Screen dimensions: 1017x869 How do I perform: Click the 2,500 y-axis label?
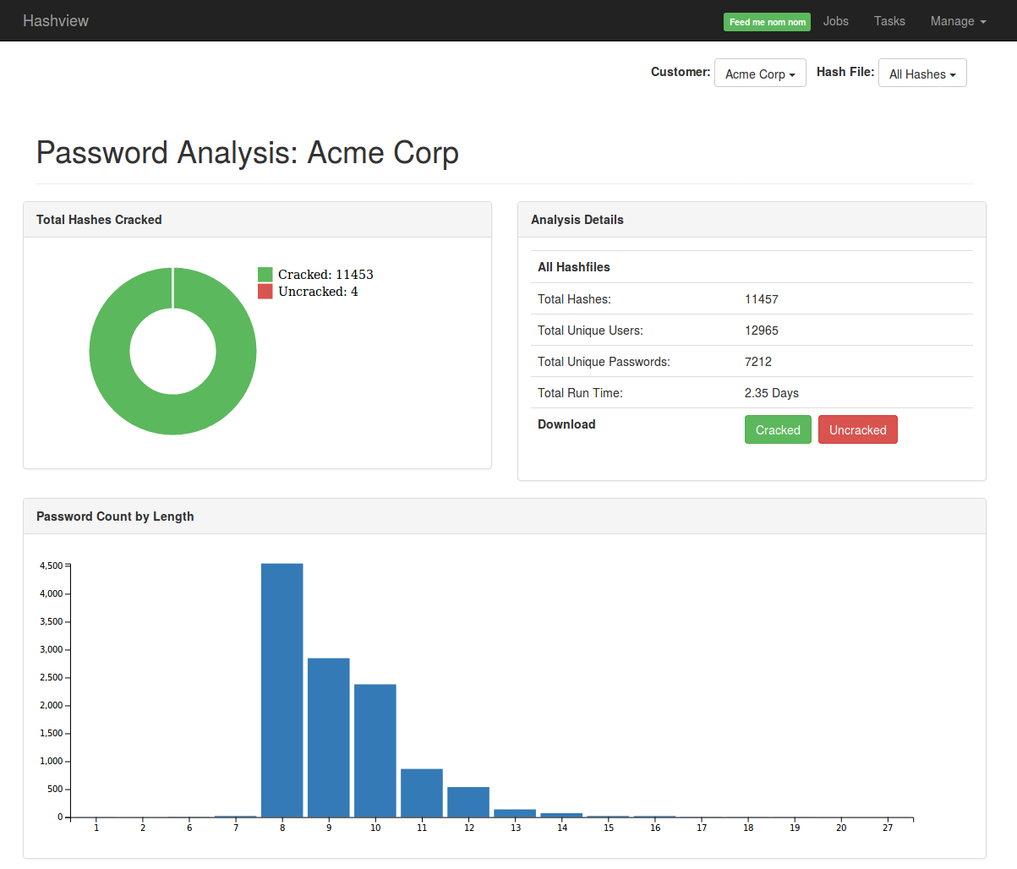click(51, 677)
